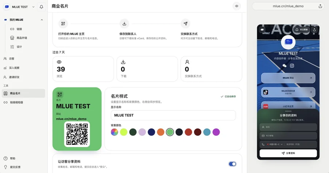Open the 中国大陆 country code dropdown
This screenshot has height=173, width=329.
[x=275, y=144]
